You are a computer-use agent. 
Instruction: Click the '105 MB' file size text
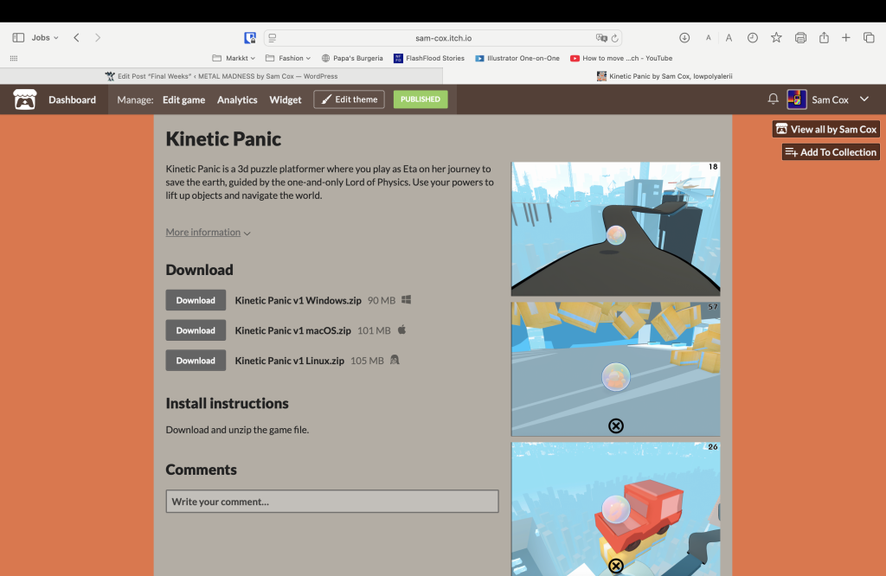click(x=367, y=361)
